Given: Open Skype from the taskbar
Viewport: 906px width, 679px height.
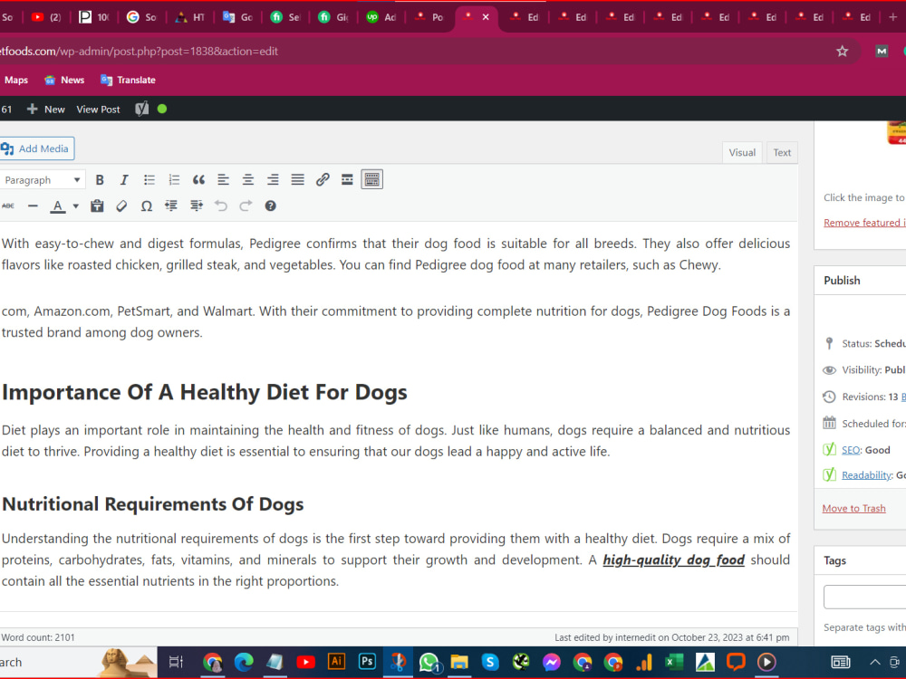Looking at the screenshot, I should (490, 662).
